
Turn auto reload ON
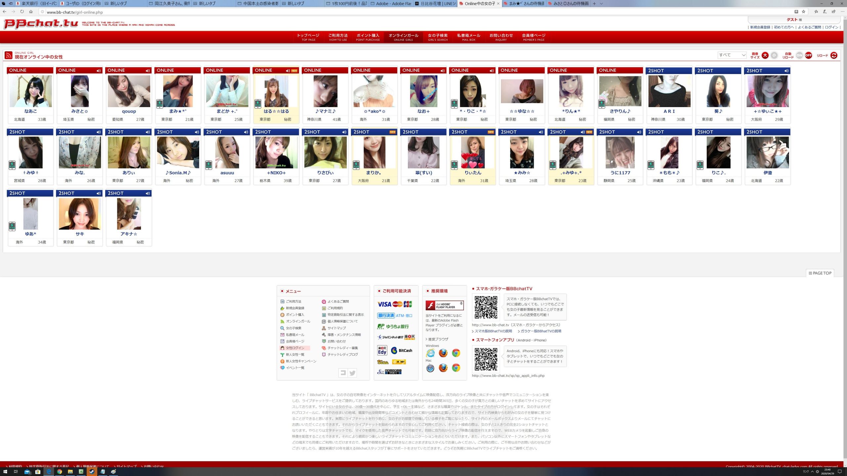[799, 55]
